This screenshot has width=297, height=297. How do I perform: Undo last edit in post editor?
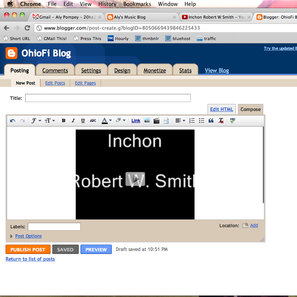(13, 121)
